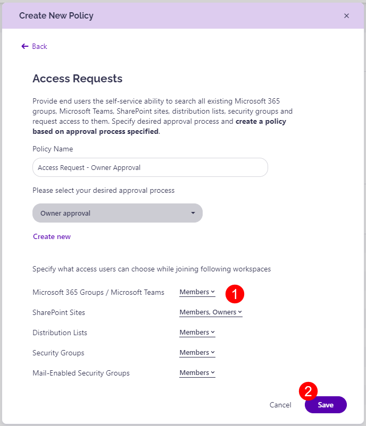Open the Members dropdown for Security Groups
The height and width of the screenshot is (426, 366).
coord(197,352)
